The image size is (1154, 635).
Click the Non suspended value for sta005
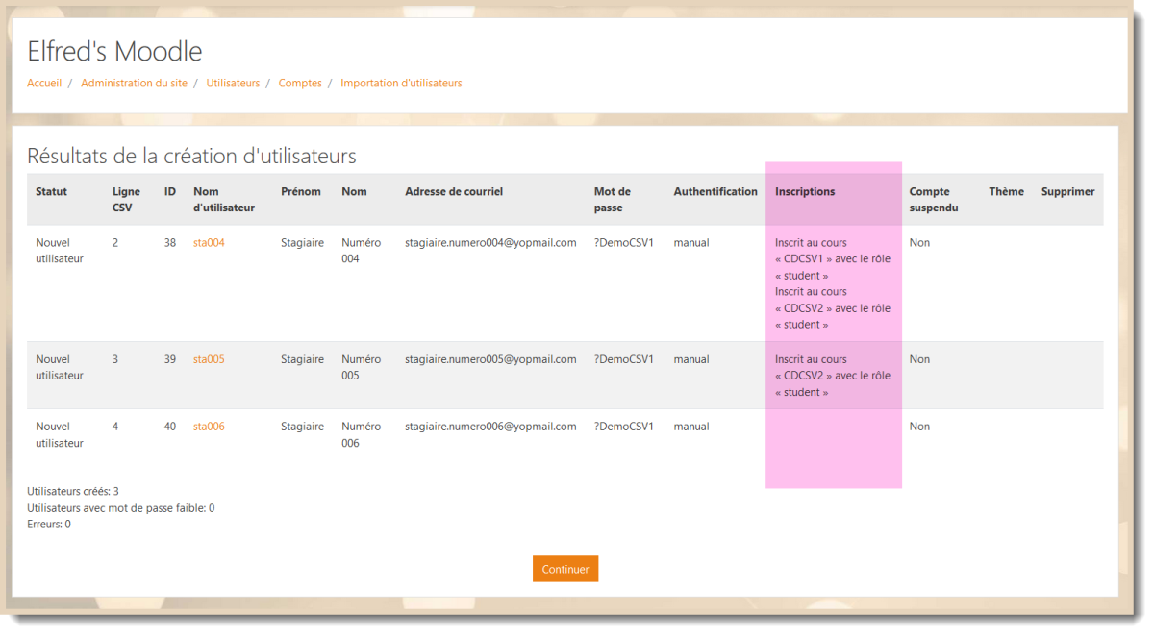tap(919, 359)
